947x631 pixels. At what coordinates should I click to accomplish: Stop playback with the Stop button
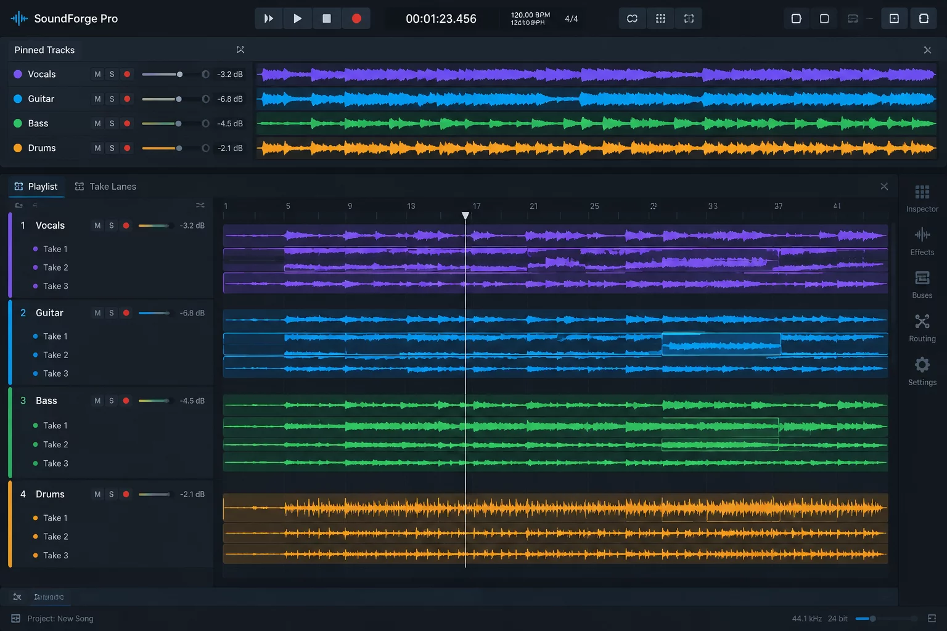[327, 18]
